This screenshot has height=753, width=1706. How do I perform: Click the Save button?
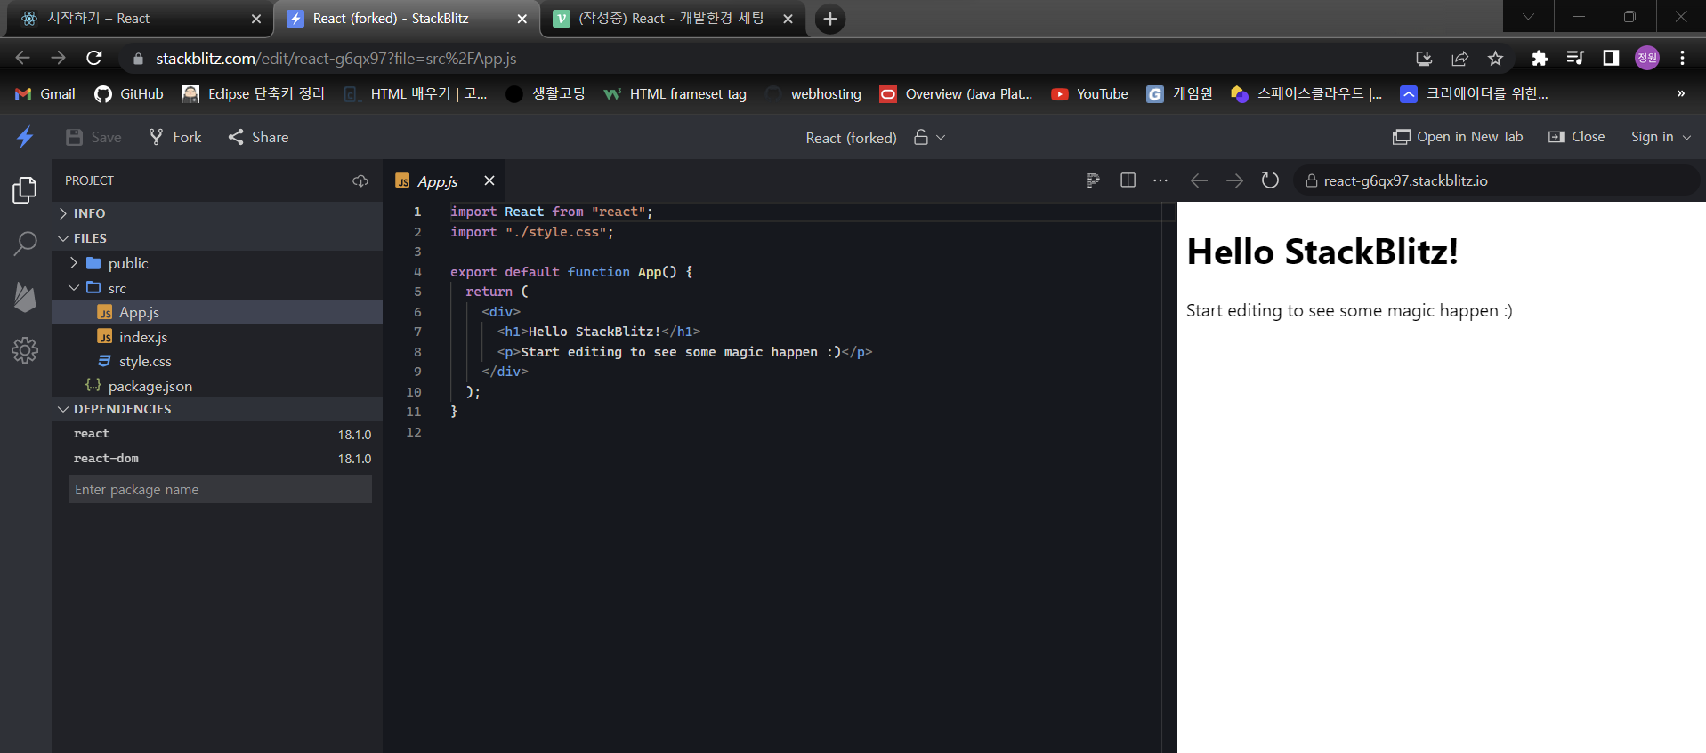93,137
